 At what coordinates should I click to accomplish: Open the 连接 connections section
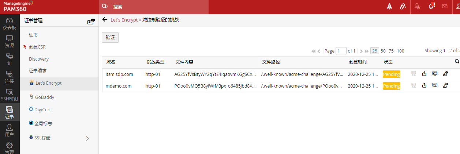pos(10,77)
